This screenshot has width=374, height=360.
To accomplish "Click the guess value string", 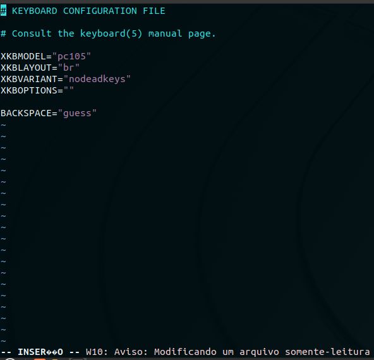I will (77, 113).
